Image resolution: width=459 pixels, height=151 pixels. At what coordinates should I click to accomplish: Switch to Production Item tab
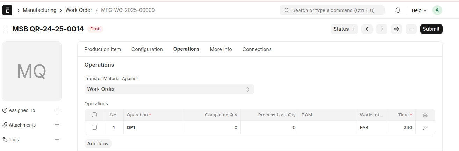[x=102, y=49]
